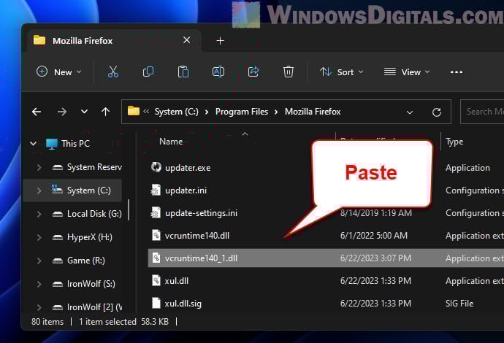This screenshot has width=504, height=343.
Task: Add a new tab with plus
Action: click(x=220, y=41)
